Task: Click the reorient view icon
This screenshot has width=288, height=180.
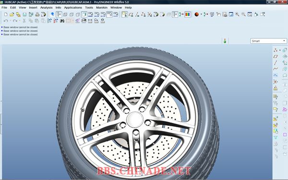Action: 256,14
